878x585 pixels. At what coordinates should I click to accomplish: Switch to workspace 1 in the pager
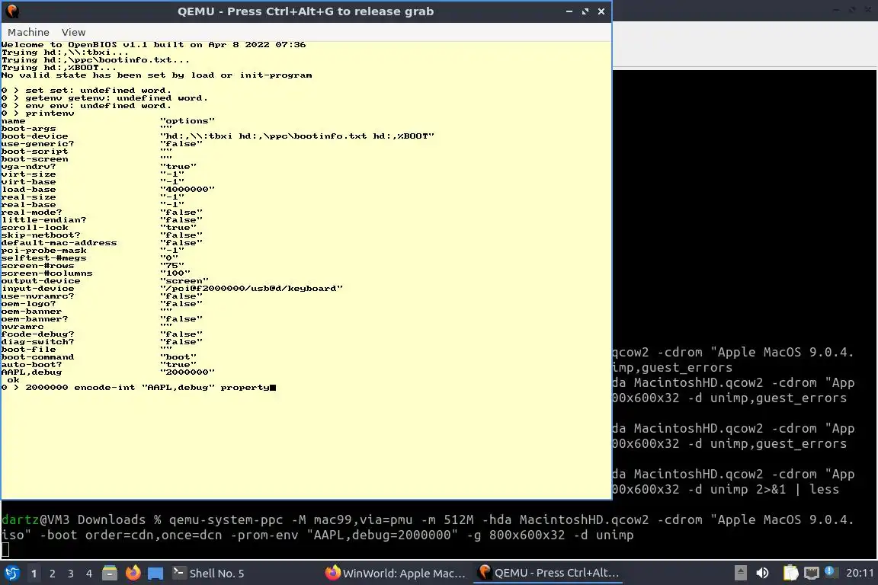(x=34, y=574)
